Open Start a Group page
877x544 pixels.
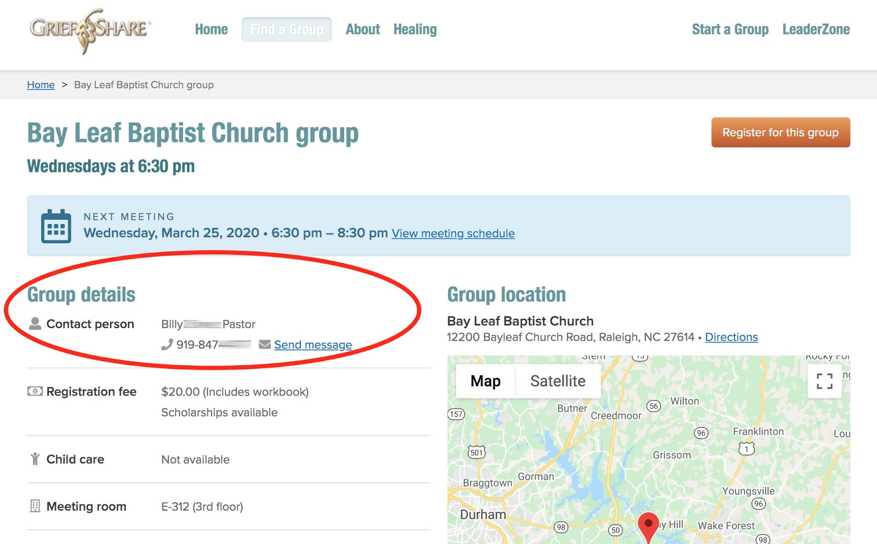pyautogui.click(x=730, y=29)
